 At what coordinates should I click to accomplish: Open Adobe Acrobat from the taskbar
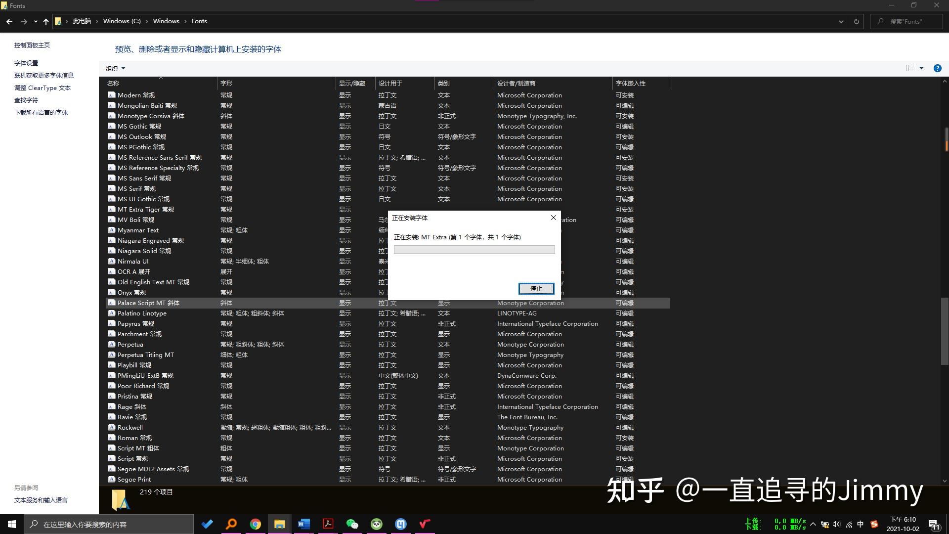(328, 524)
